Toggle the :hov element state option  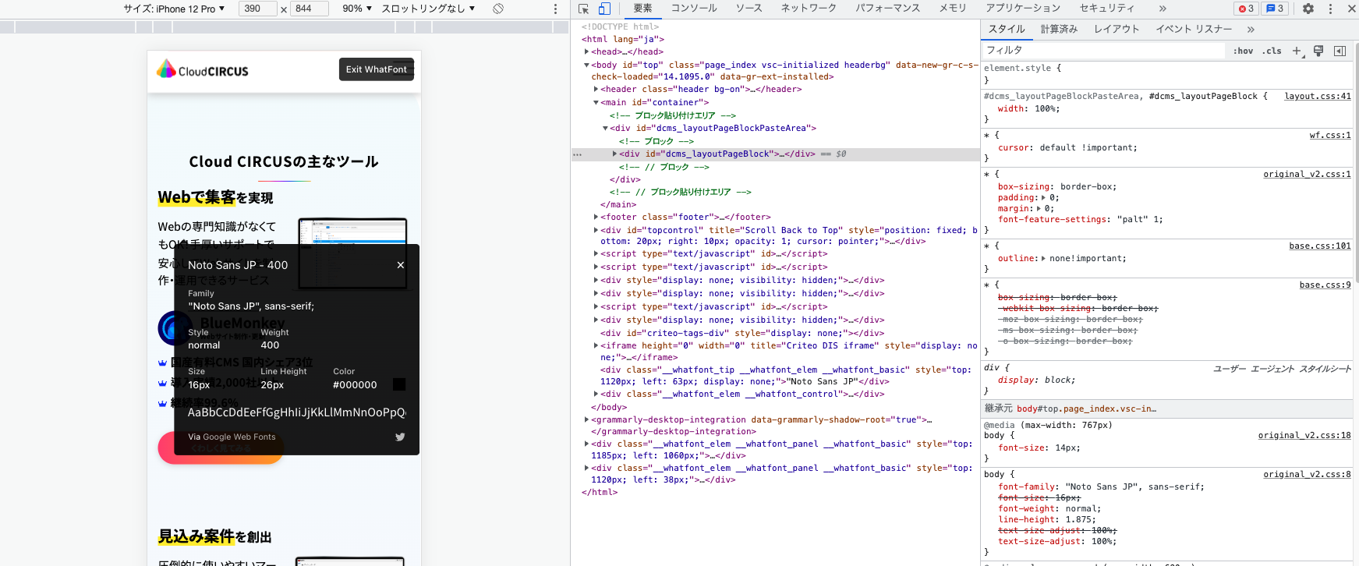(x=1244, y=51)
